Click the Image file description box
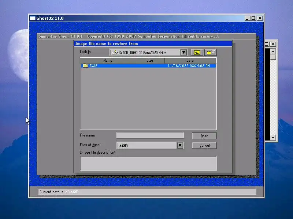 click(148, 163)
